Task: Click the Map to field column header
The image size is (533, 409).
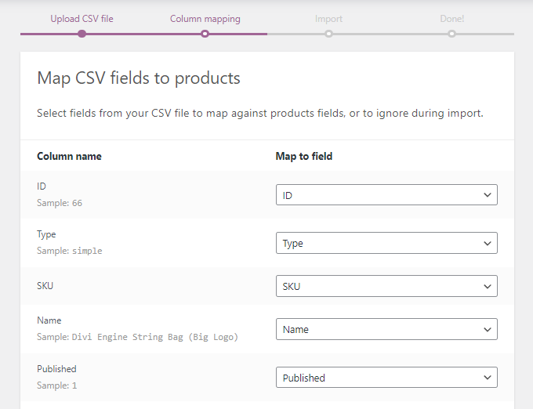Action: [304, 156]
